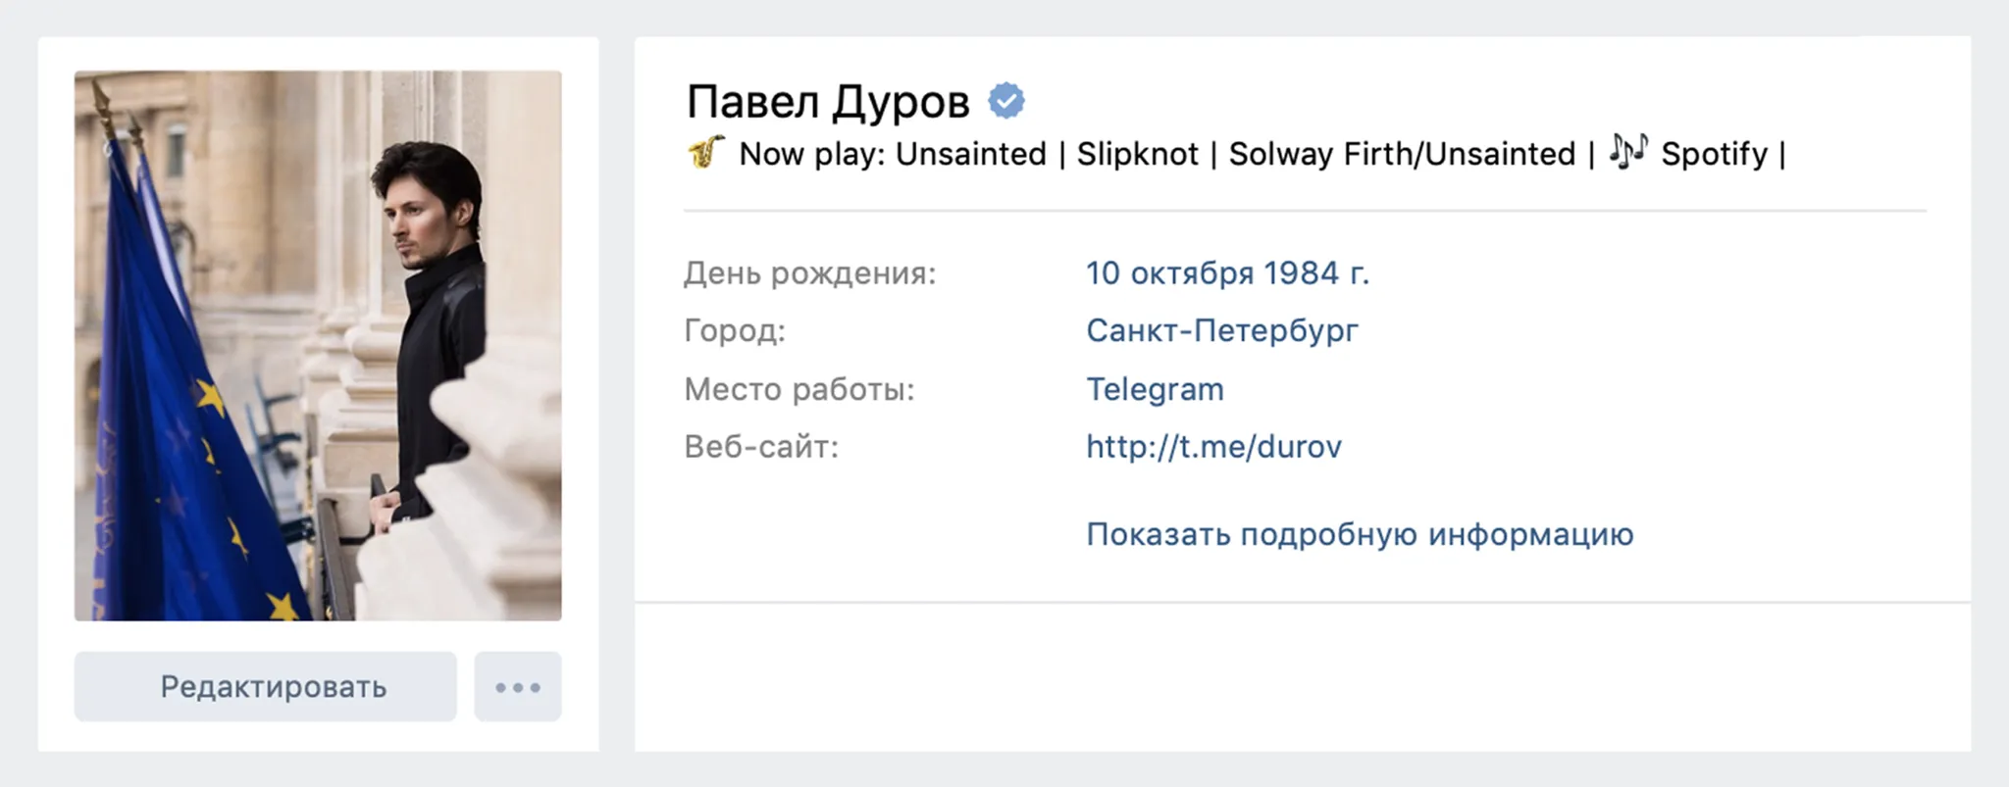This screenshot has width=2009, height=787.
Task: Open the profile photo with EU flags
Action: click(x=318, y=345)
